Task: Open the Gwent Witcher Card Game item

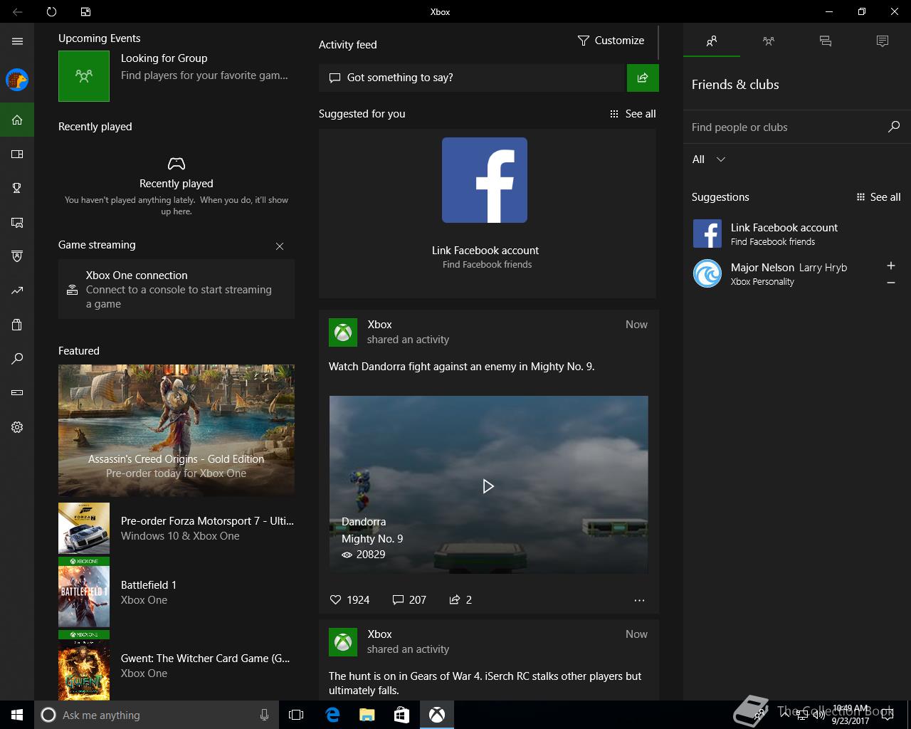Action: pos(177,666)
